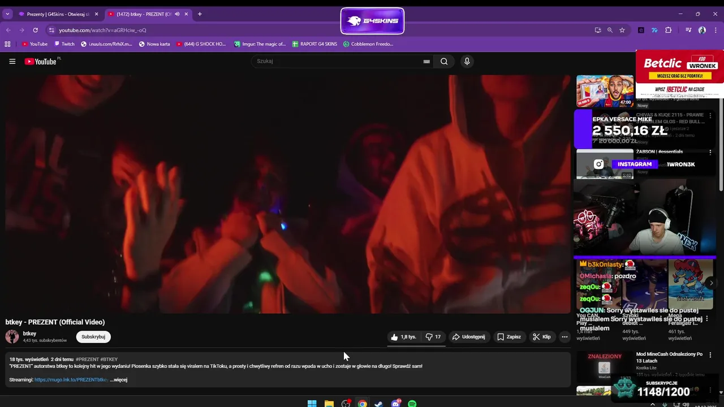Click the YouTube search magnifier button

[x=444, y=61]
